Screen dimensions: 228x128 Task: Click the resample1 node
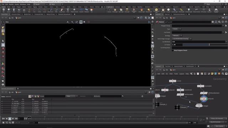[x=201, y=86]
